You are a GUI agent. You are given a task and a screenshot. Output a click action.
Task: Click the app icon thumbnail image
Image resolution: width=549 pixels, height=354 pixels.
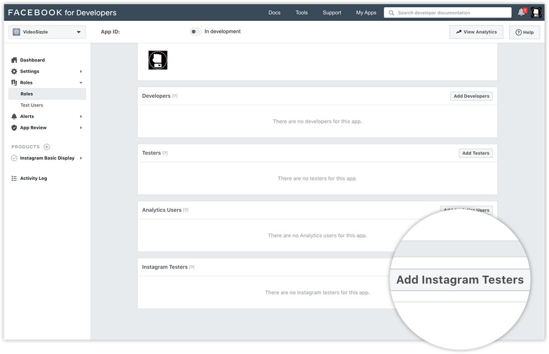(158, 60)
